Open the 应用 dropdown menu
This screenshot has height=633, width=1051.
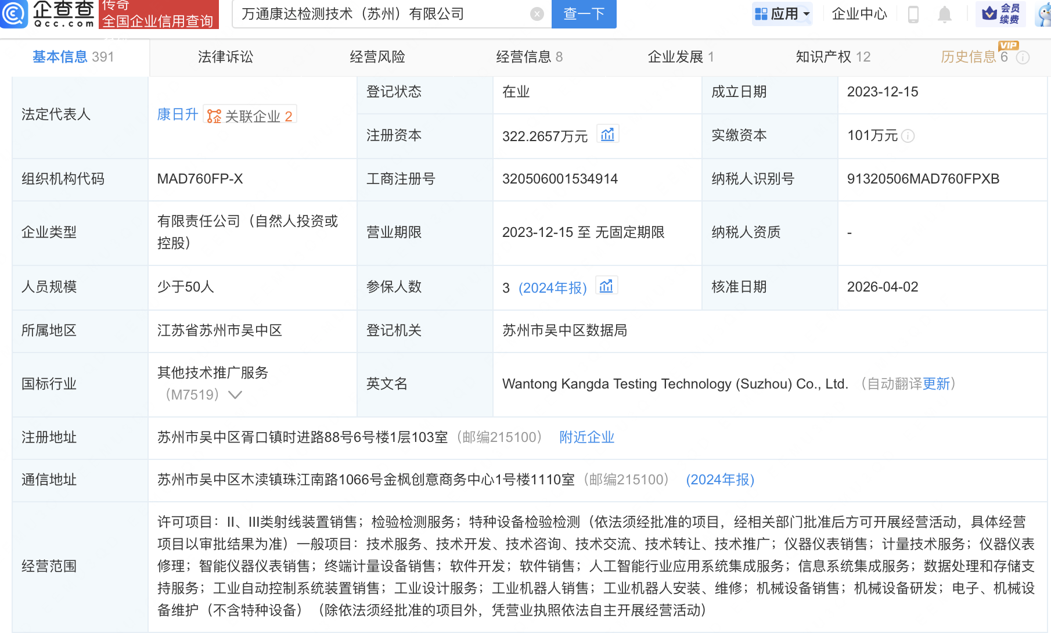[x=782, y=14]
